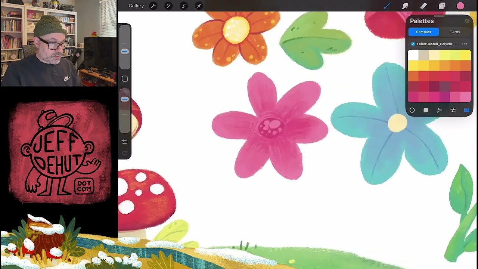Click the Palettes panel title
The height and width of the screenshot is (269, 478).
422,21
